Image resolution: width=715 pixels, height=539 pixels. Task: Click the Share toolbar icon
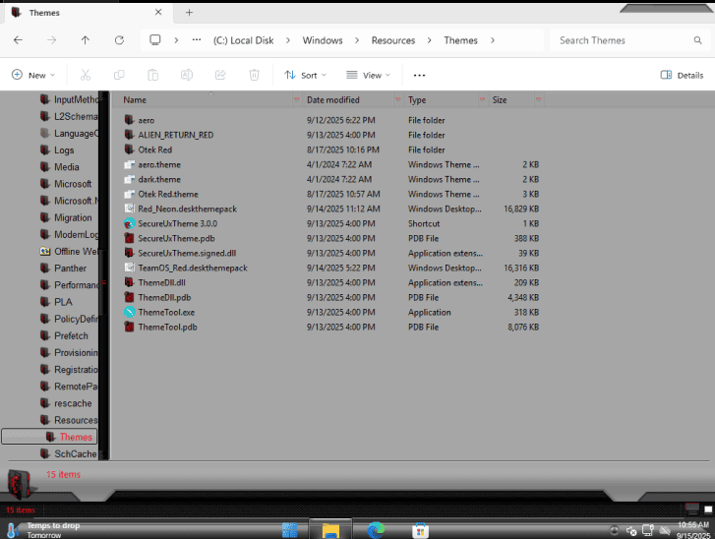(220, 75)
